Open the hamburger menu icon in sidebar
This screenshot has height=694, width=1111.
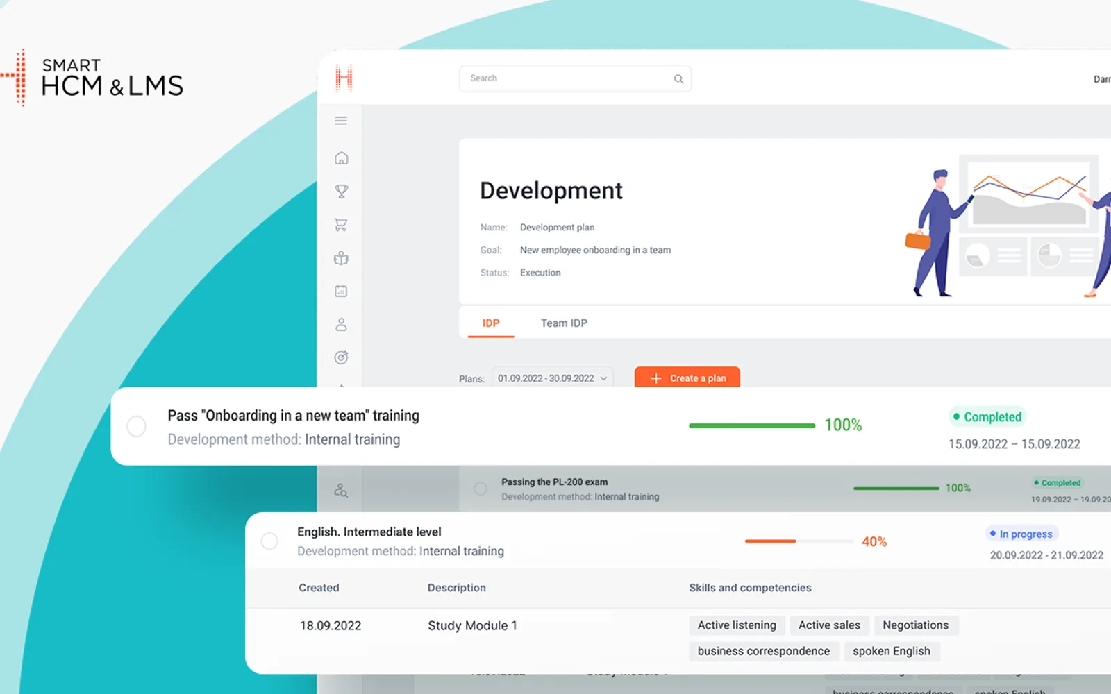pos(341,121)
